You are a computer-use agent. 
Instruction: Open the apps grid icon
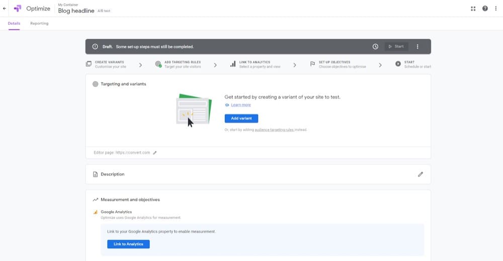click(x=473, y=9)
